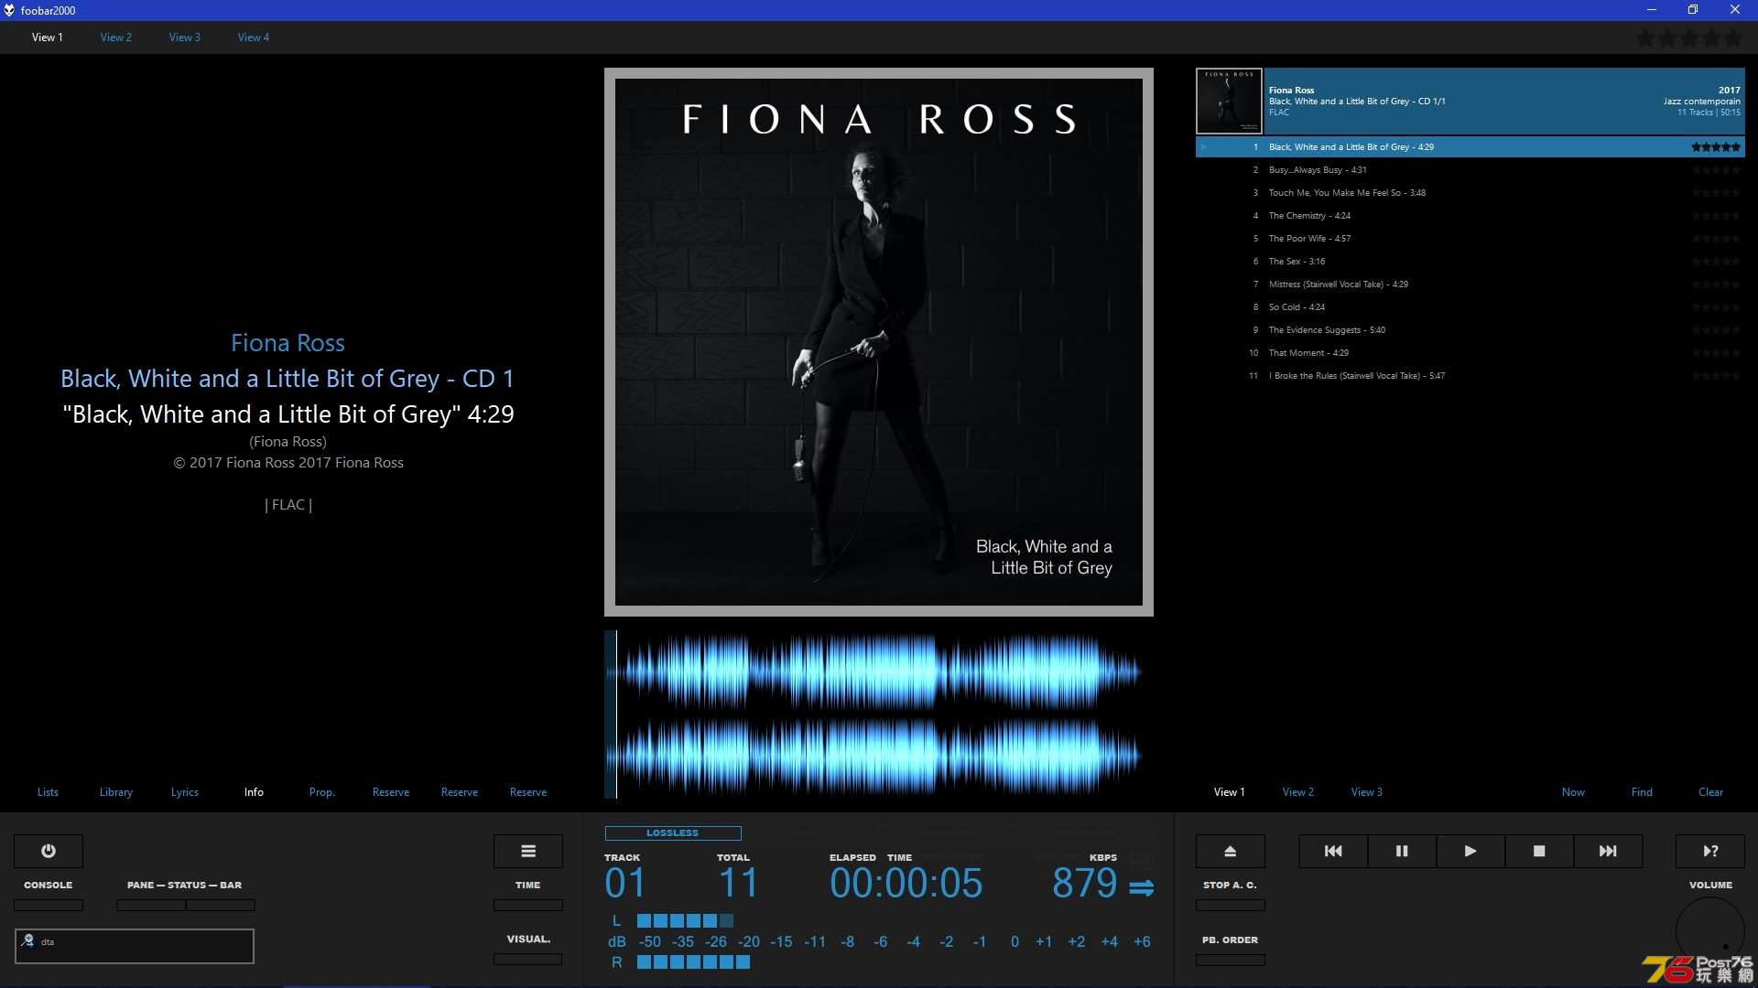Toggle the right indicator under STATUS BAR label
The height and width of the screenshot is (988, 1758).
[x=221, y=905]
